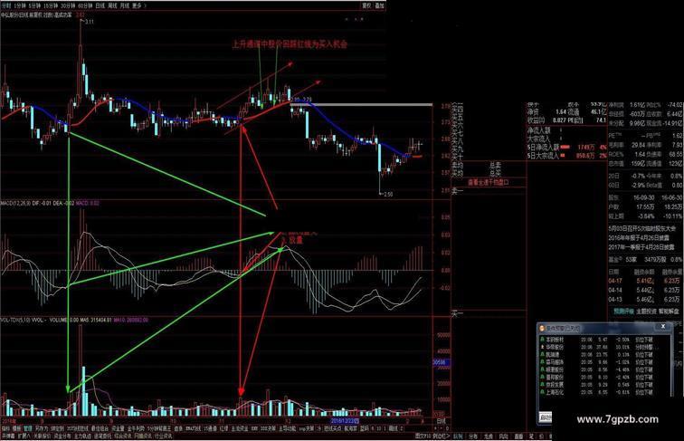Open the 资金分布 tab in bottom row

62,436
